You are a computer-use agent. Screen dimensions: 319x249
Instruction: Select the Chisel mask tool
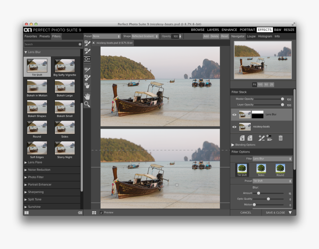pos(87,78)
